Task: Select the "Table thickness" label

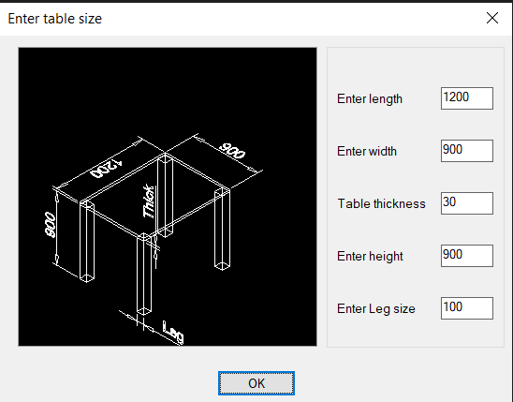Action: pos(382,203)
